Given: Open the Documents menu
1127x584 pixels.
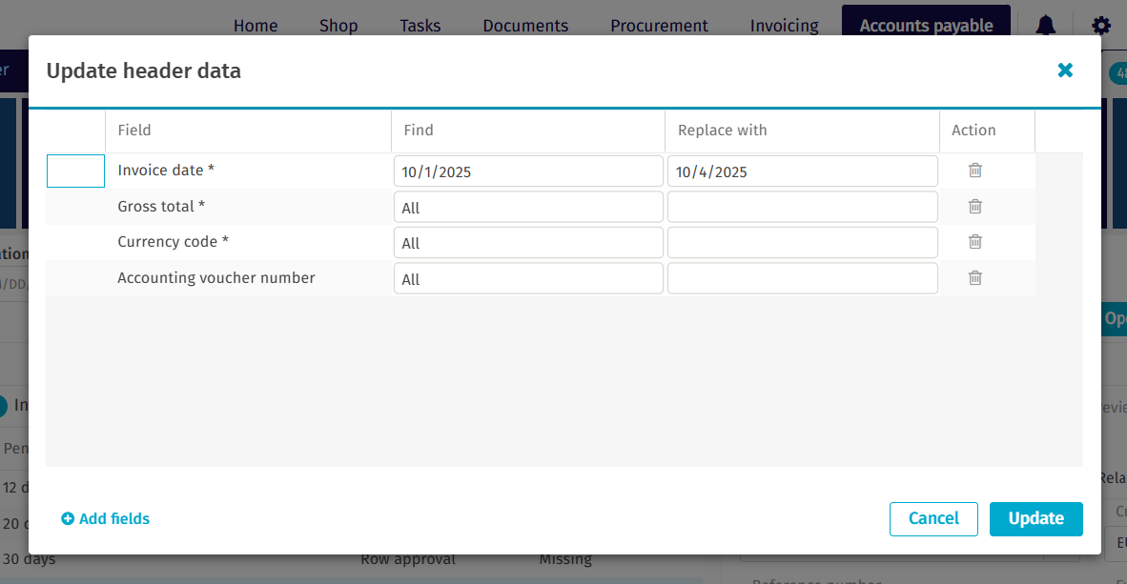Looking at the screenshot, I should pyautogui.click(x=525, y=26).
